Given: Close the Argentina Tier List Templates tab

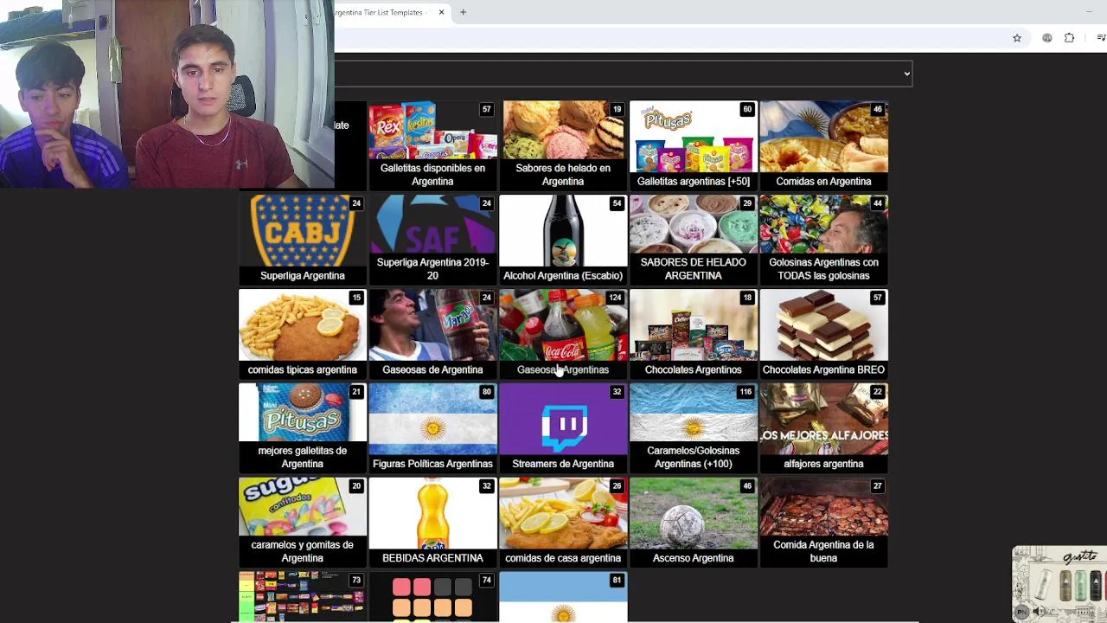Looking at the screenshot, I should (x=441, y=12).
